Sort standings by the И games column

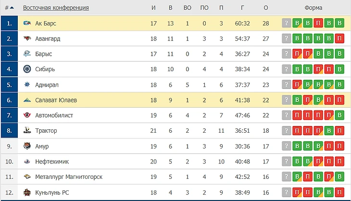153,8
